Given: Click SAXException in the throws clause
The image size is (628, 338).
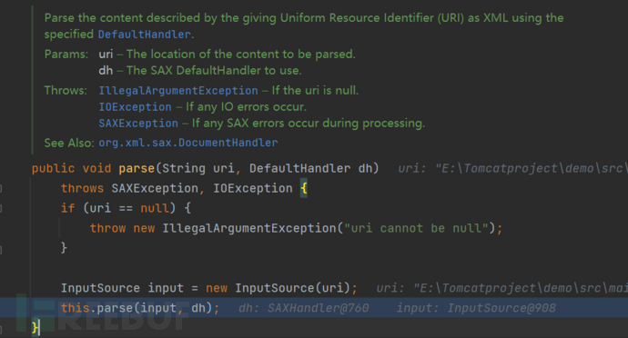Looking at the screenshot, I should (155, 188).
